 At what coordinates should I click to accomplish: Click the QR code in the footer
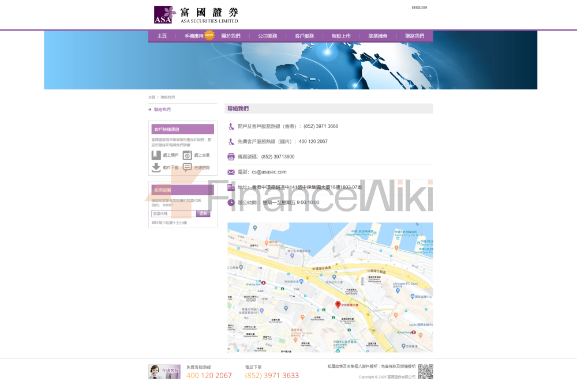(426, 372)
